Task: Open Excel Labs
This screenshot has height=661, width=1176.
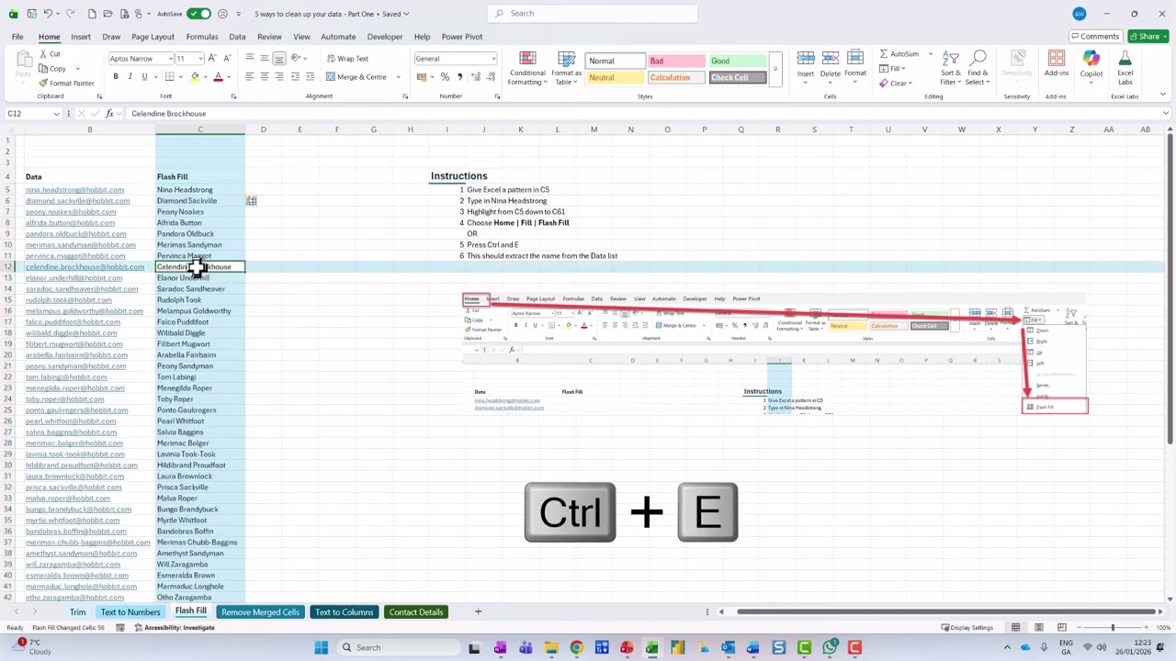Action: (x=1125, y=67)
